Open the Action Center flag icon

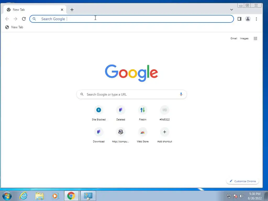tap(235, 196)
